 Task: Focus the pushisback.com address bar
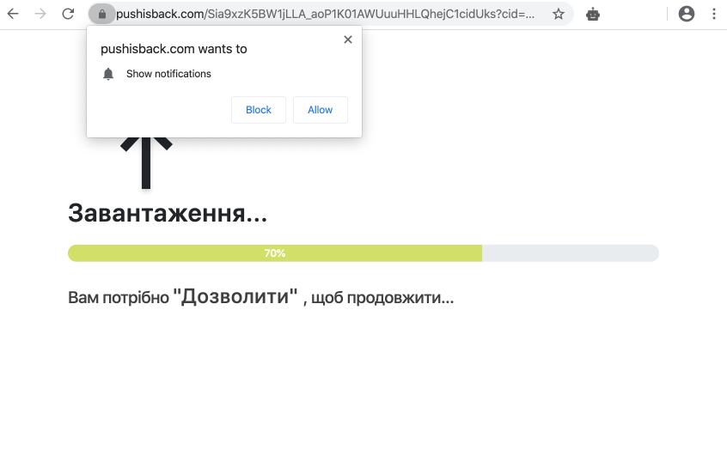tap(327, 14)
